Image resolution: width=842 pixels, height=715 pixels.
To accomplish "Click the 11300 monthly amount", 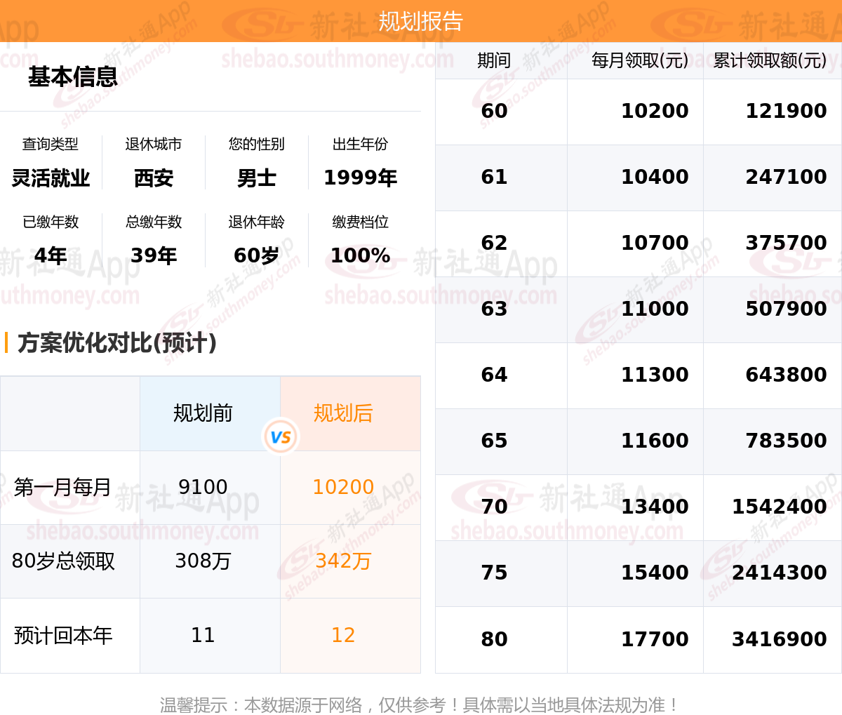I will click(x=655, y=375).
